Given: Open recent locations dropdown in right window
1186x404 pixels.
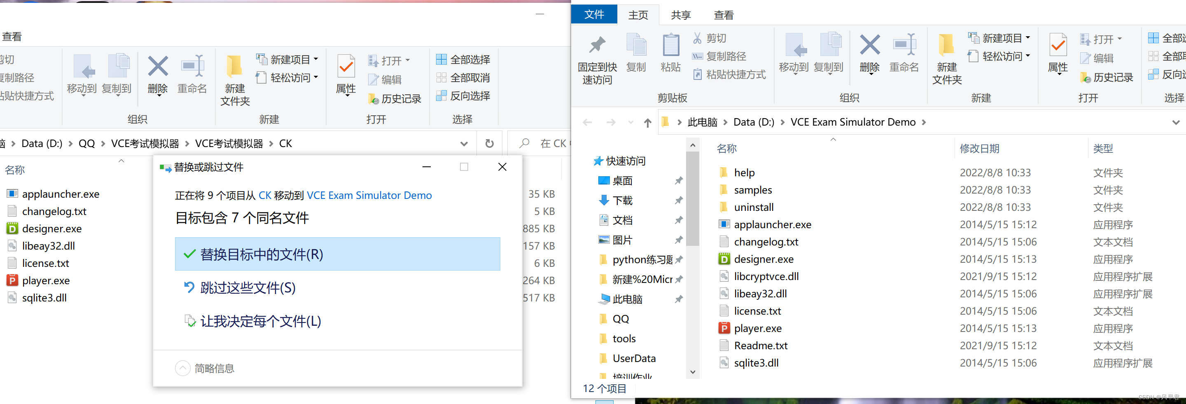Looking at the screenshot, I should coord(631,123).
